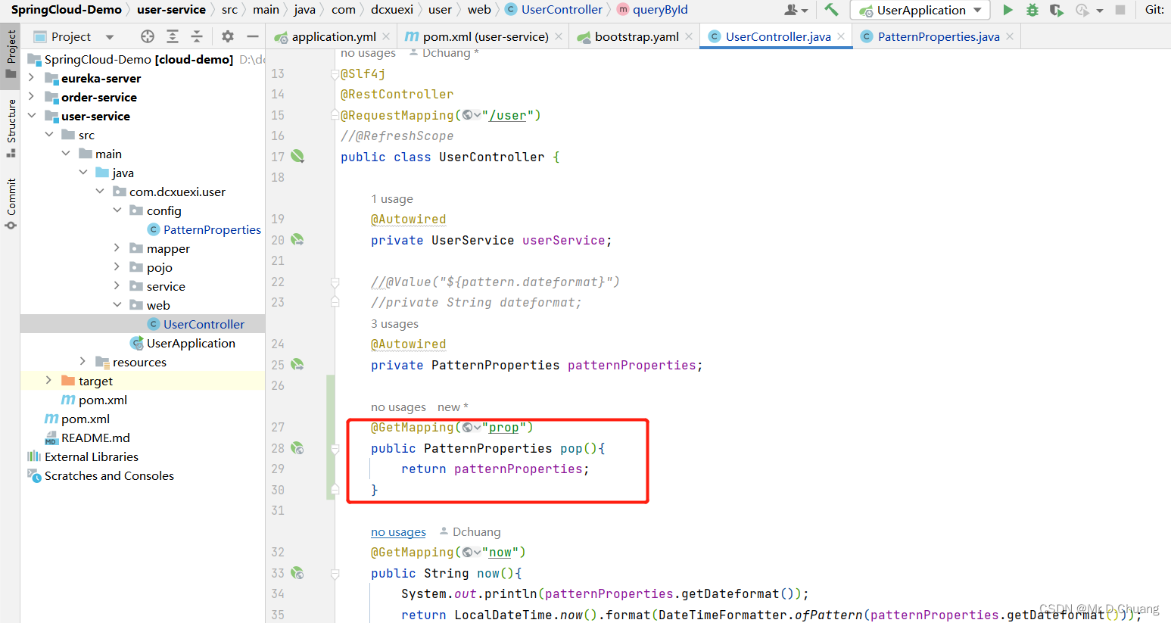Click the locate target icon in Project panel
The height and width of the screenshot is (623, 1171).
pyautogui.click(x=148, y=36)
